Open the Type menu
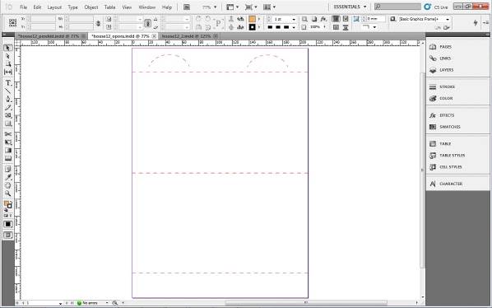The width and height of the screenshot is (492, 308). (72, 7)
